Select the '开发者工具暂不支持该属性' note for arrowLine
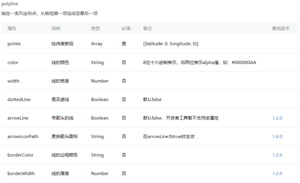 point(192,118)
